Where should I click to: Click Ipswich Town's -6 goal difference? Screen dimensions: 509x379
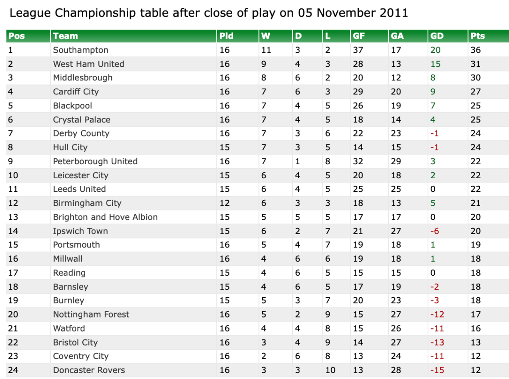pyautogui.click(x=434, y=231)
